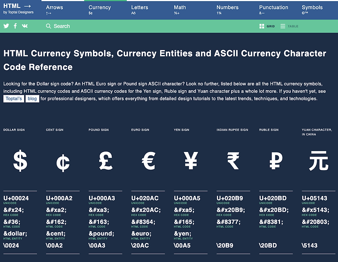The height and width of the screenshot is (262, 338).
Task: Click the &pound; HTML entity
Action: [x=101, y=234]
